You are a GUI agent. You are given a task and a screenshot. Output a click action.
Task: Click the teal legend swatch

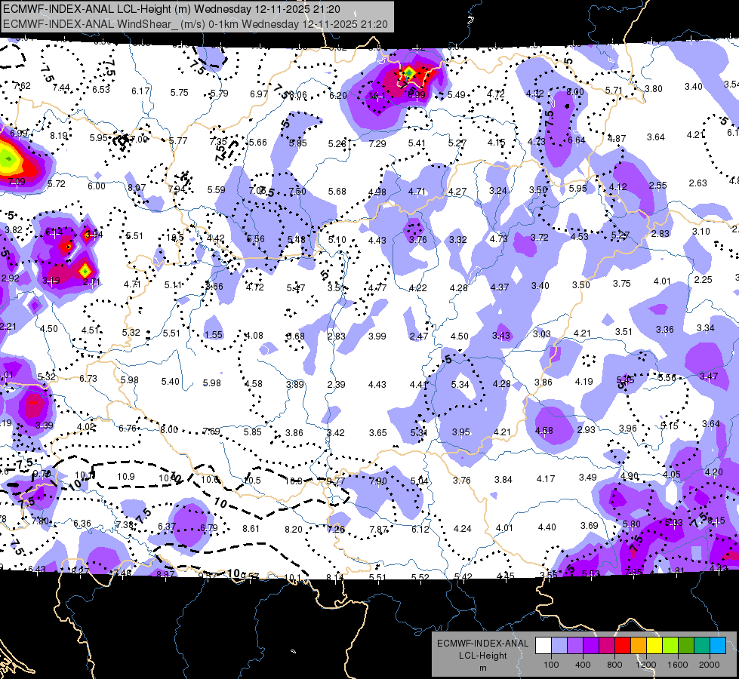click(702, 646)
